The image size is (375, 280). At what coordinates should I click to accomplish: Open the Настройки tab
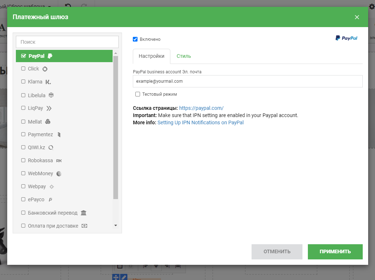click(x=152, y=56)
